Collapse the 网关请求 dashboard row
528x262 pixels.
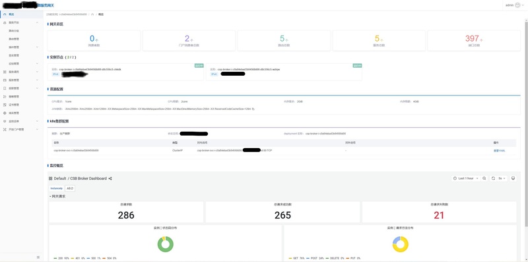pos(57,196)
